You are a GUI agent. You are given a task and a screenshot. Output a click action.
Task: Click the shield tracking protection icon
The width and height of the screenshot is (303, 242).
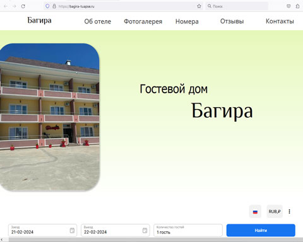(x=47, y=6)
